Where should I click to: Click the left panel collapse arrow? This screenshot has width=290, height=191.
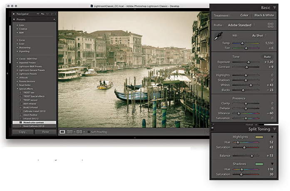(7, 73)
